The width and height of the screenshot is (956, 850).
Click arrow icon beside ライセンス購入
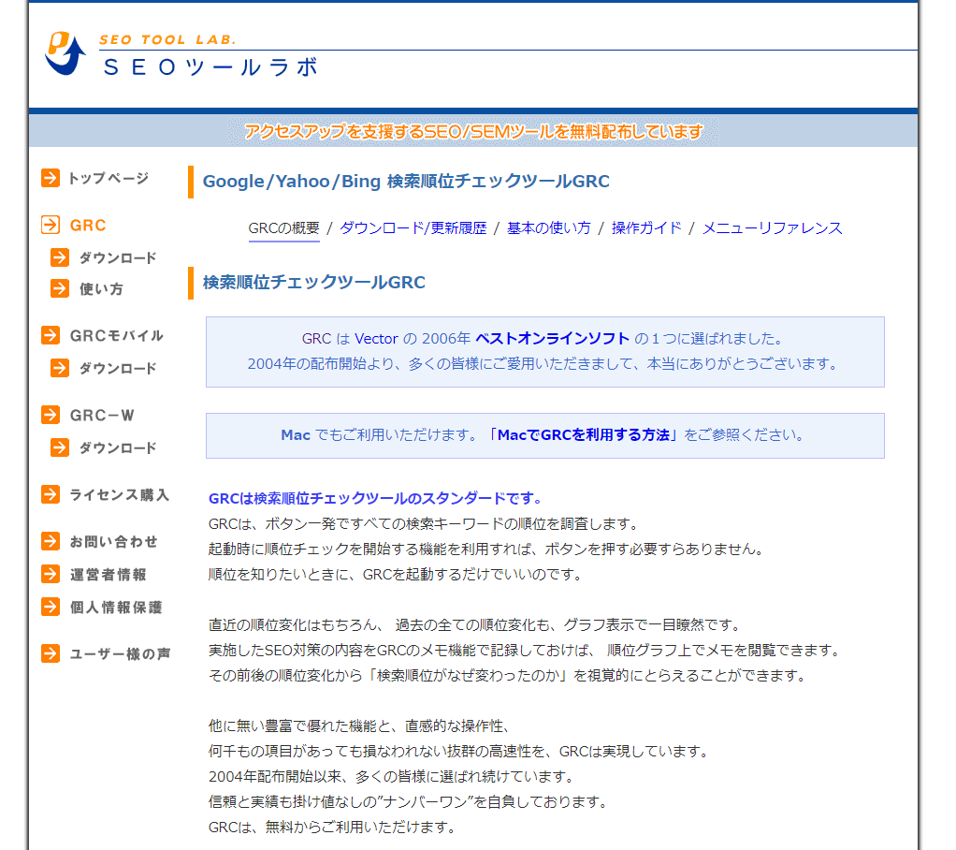coord(51,494)
